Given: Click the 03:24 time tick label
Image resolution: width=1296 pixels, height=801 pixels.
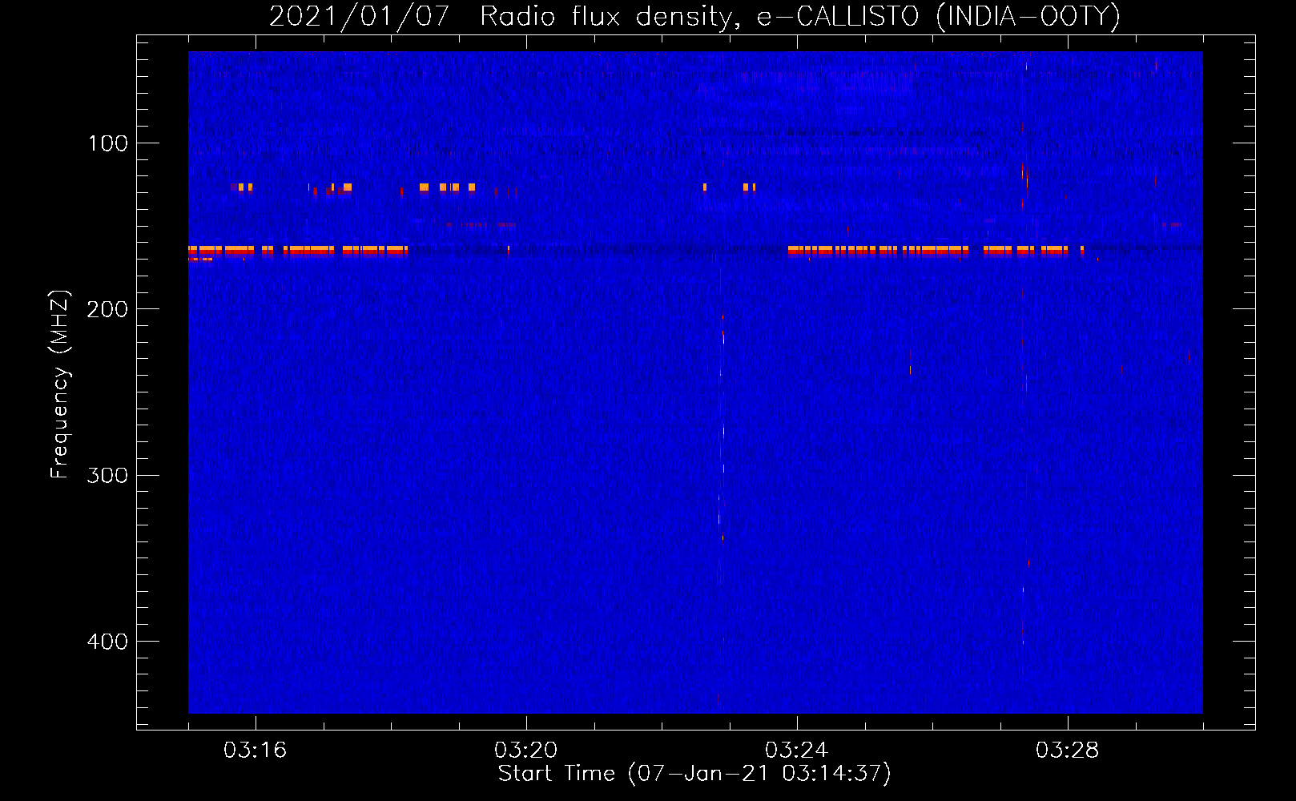Looking at the screenshot, I should tap(796, 751).
